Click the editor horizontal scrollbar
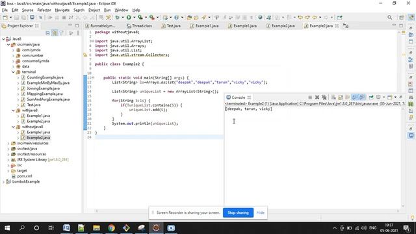Viewport: 416px width, 234px height. [x=247, y=211]
